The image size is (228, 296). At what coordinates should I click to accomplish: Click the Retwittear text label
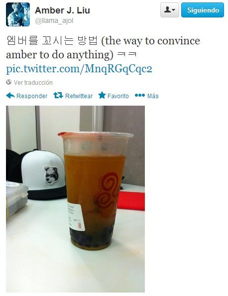pos(79,96)
